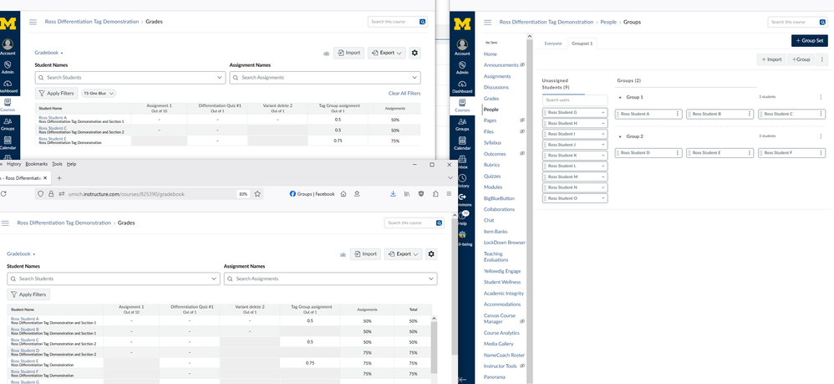Click People breadcrumb in the Groups window
Viewport: 834px width, 384px height.
(x=608, y=22)
